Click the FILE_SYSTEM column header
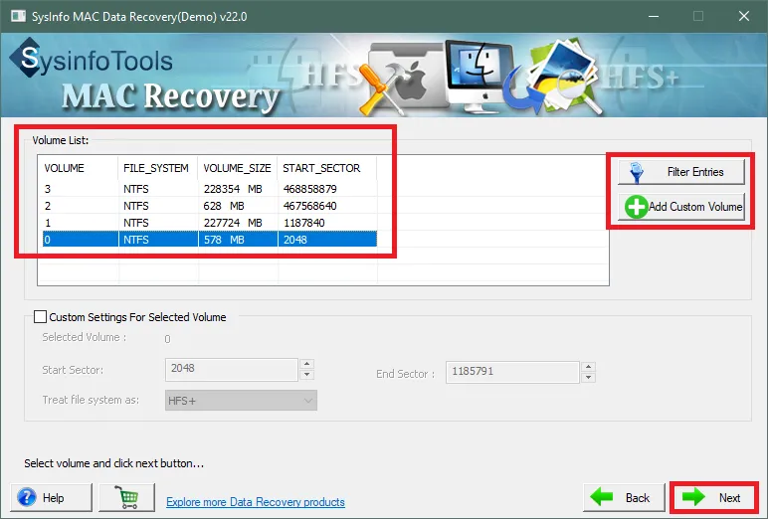The height and width of the screenshot is (519, 768). 158,168
